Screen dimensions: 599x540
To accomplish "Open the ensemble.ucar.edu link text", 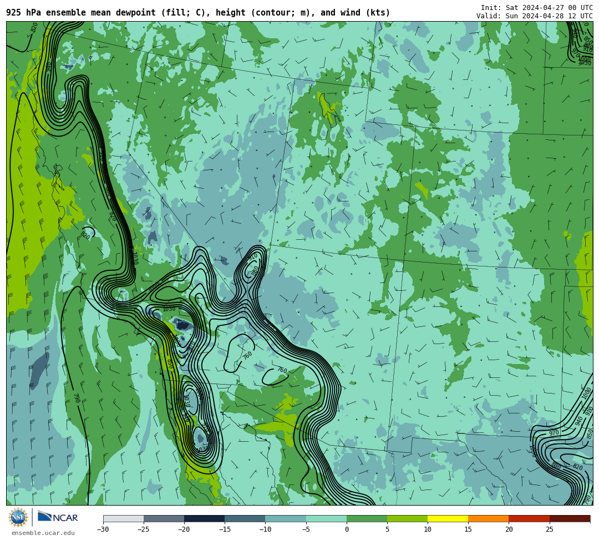I will (x=43, y=533).
